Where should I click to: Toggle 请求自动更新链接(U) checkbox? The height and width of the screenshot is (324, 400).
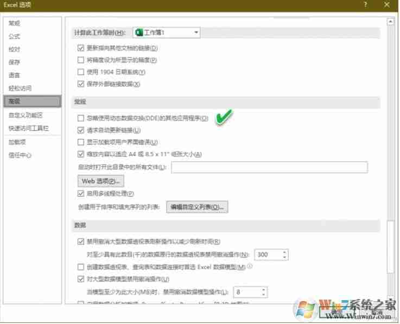(x=81, y=130)
